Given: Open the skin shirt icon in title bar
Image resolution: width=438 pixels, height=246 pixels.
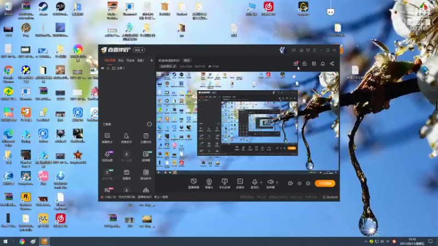Looking at the screenshot, I should click(308, 50).
